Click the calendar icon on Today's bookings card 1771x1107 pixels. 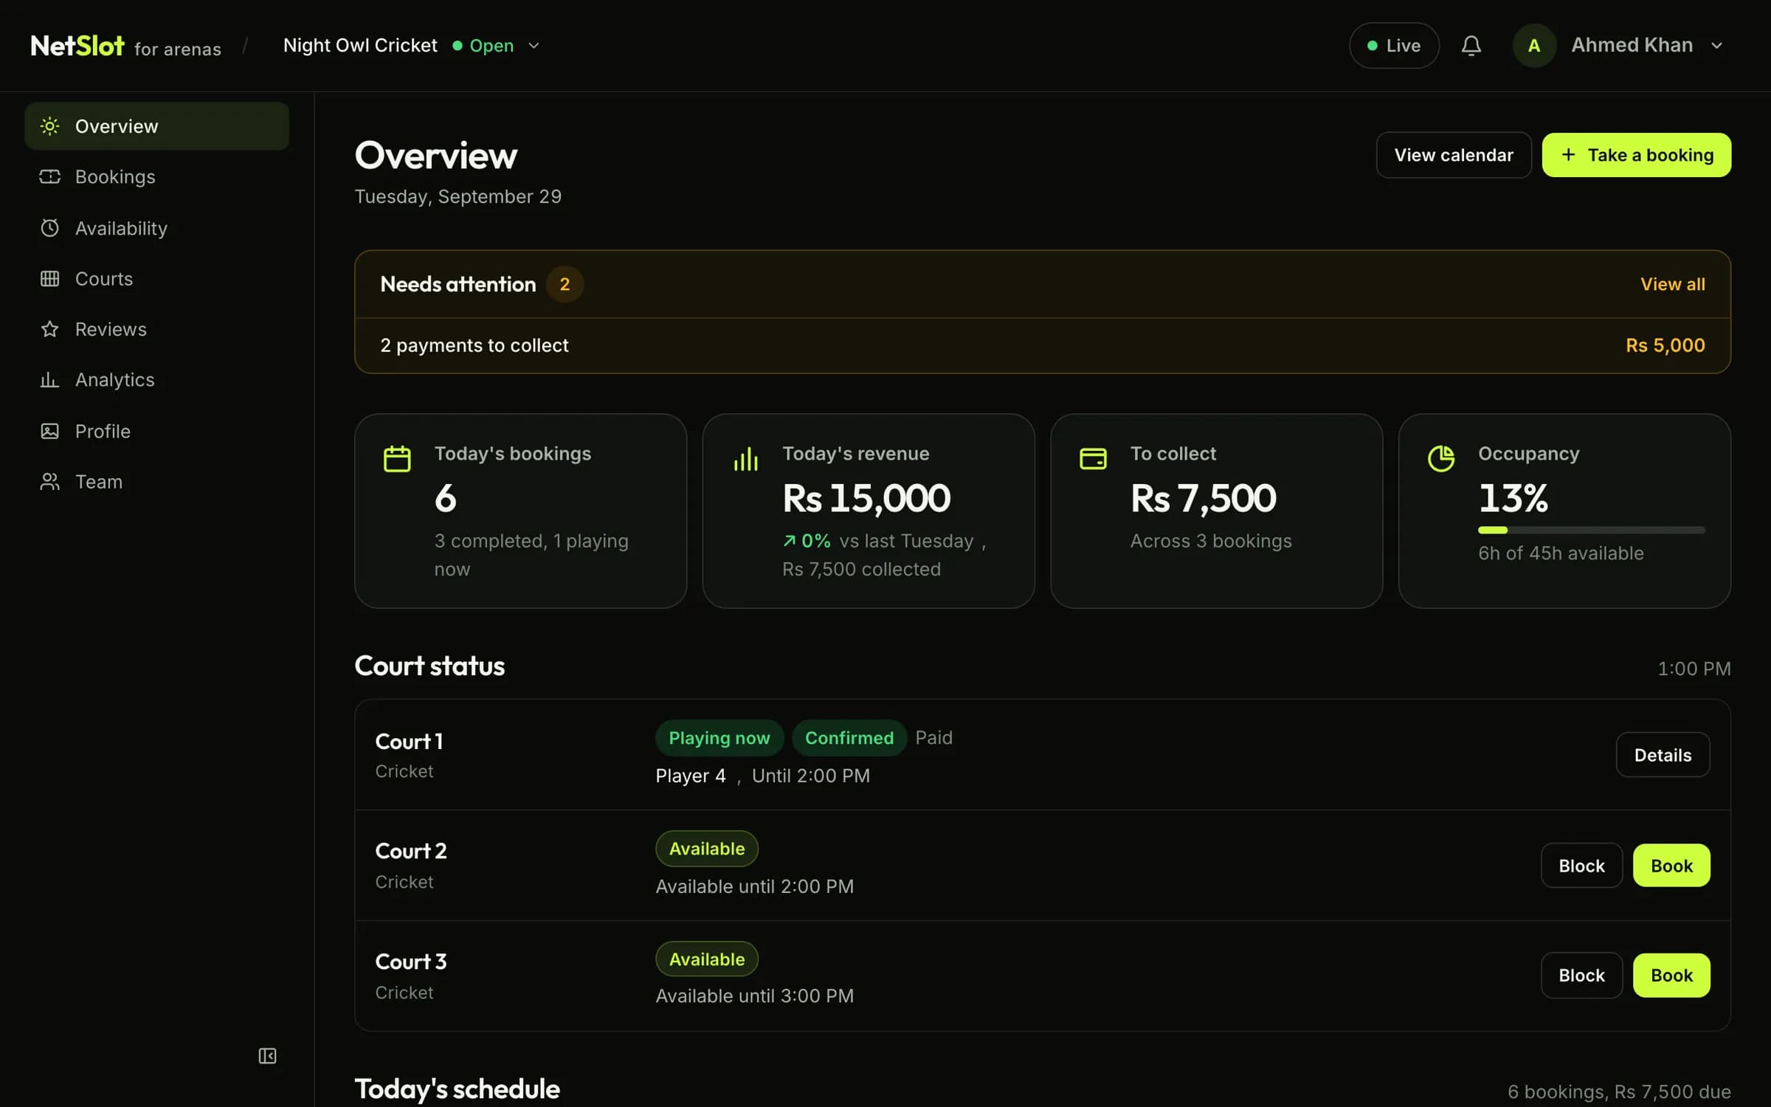[397, 458]
